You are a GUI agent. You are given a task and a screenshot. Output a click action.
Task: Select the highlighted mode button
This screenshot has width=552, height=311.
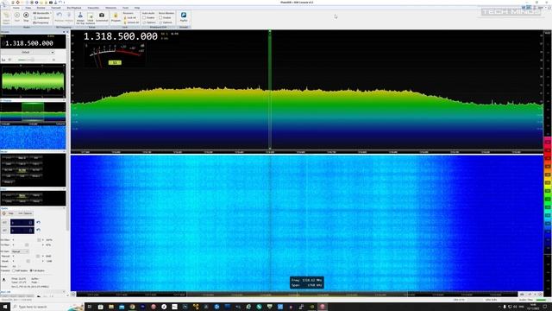point(22,170)
